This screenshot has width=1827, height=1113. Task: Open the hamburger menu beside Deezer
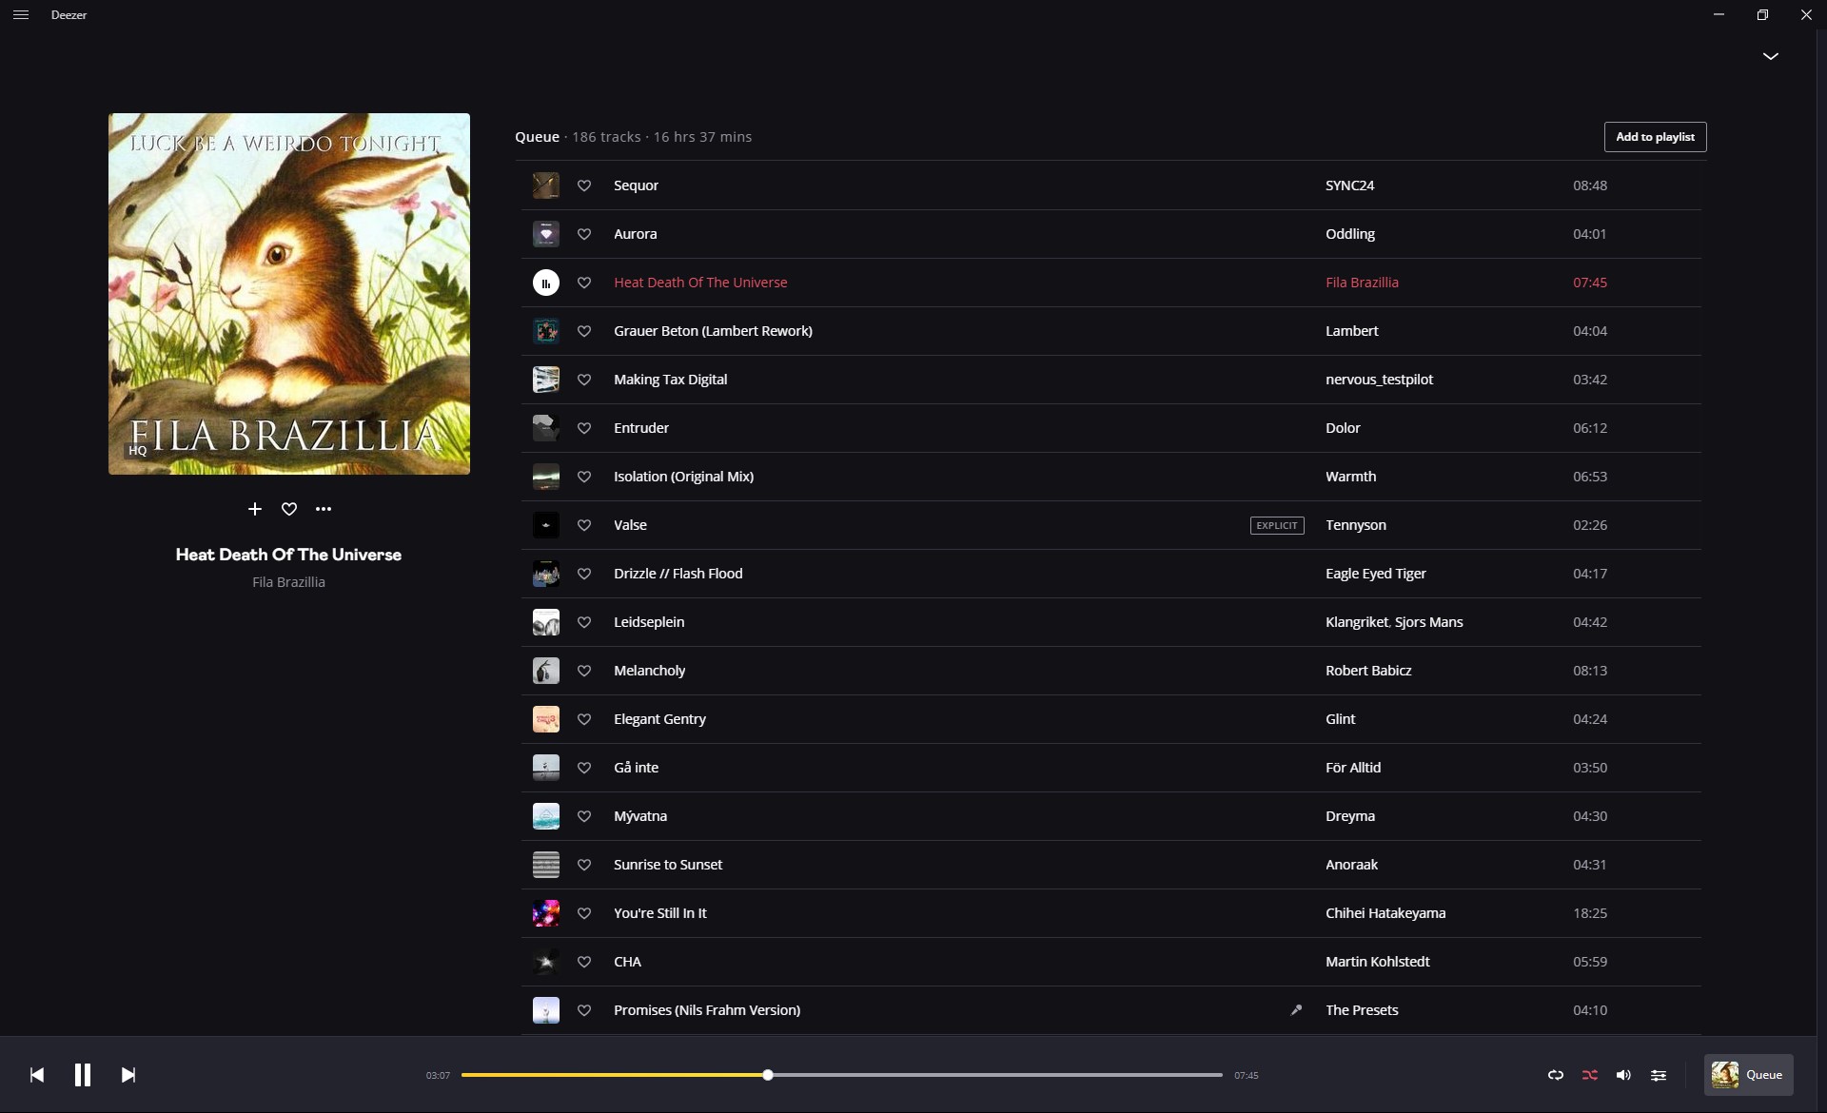[x=21, y=15]
